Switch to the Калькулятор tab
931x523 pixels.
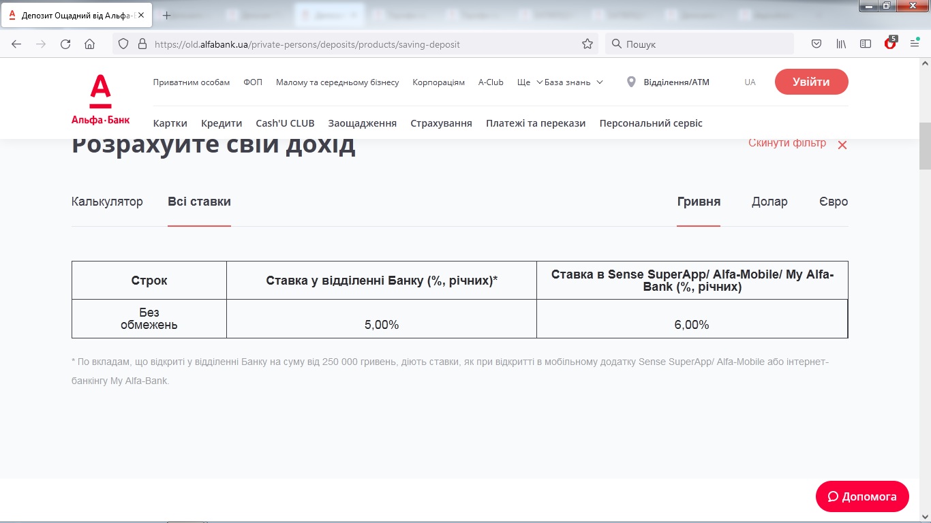click(107, 202)
